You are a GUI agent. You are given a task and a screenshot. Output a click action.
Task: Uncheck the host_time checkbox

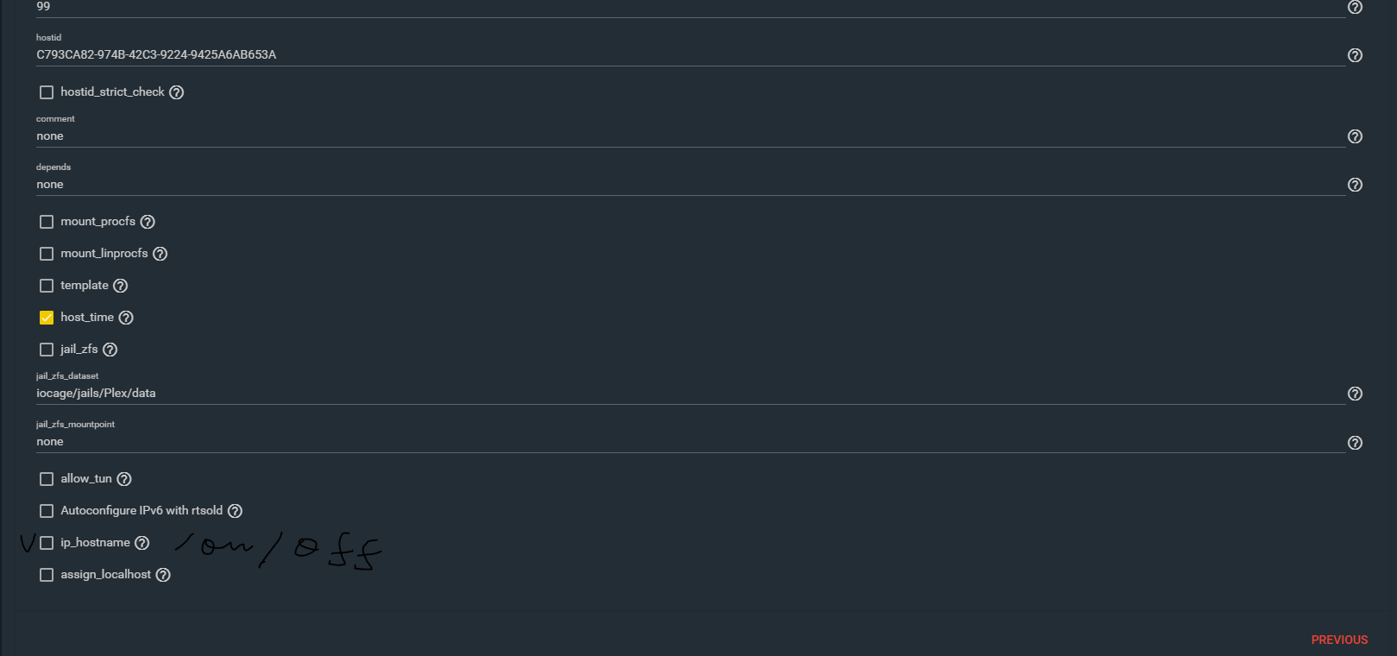(47, 318)
